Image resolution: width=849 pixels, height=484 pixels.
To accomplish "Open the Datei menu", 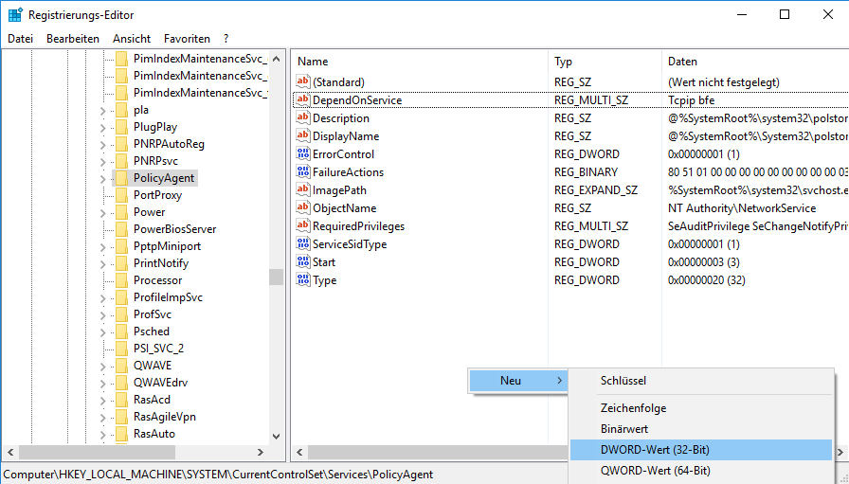I will tap(21, 39).
